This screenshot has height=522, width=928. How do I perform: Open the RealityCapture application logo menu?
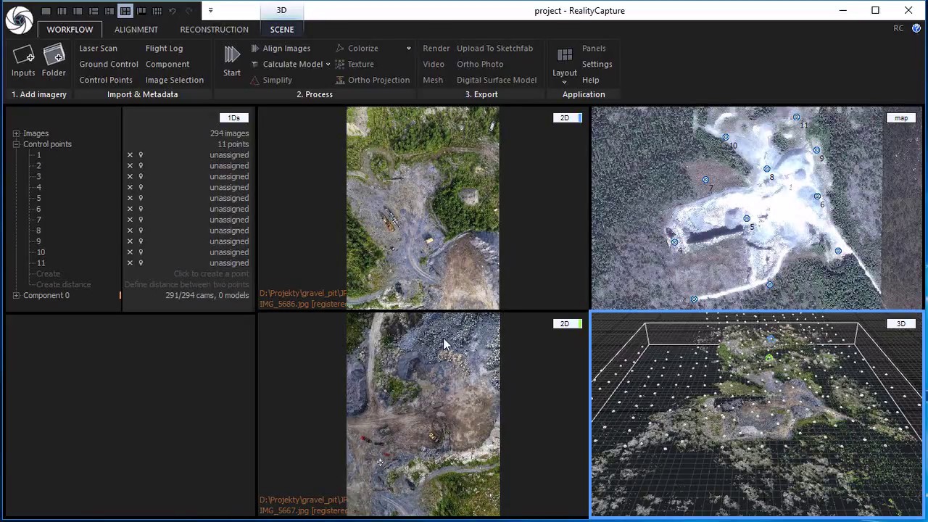pos(19,20)
